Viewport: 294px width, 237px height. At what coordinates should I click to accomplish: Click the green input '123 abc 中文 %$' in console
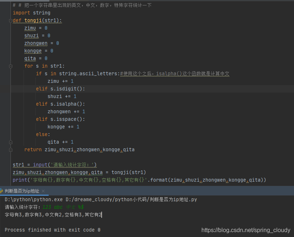tap(63, 207)
